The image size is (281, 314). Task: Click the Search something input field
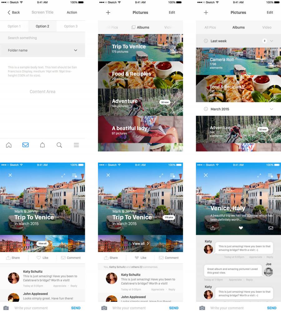pyautogui.click(x=42, y=38)
